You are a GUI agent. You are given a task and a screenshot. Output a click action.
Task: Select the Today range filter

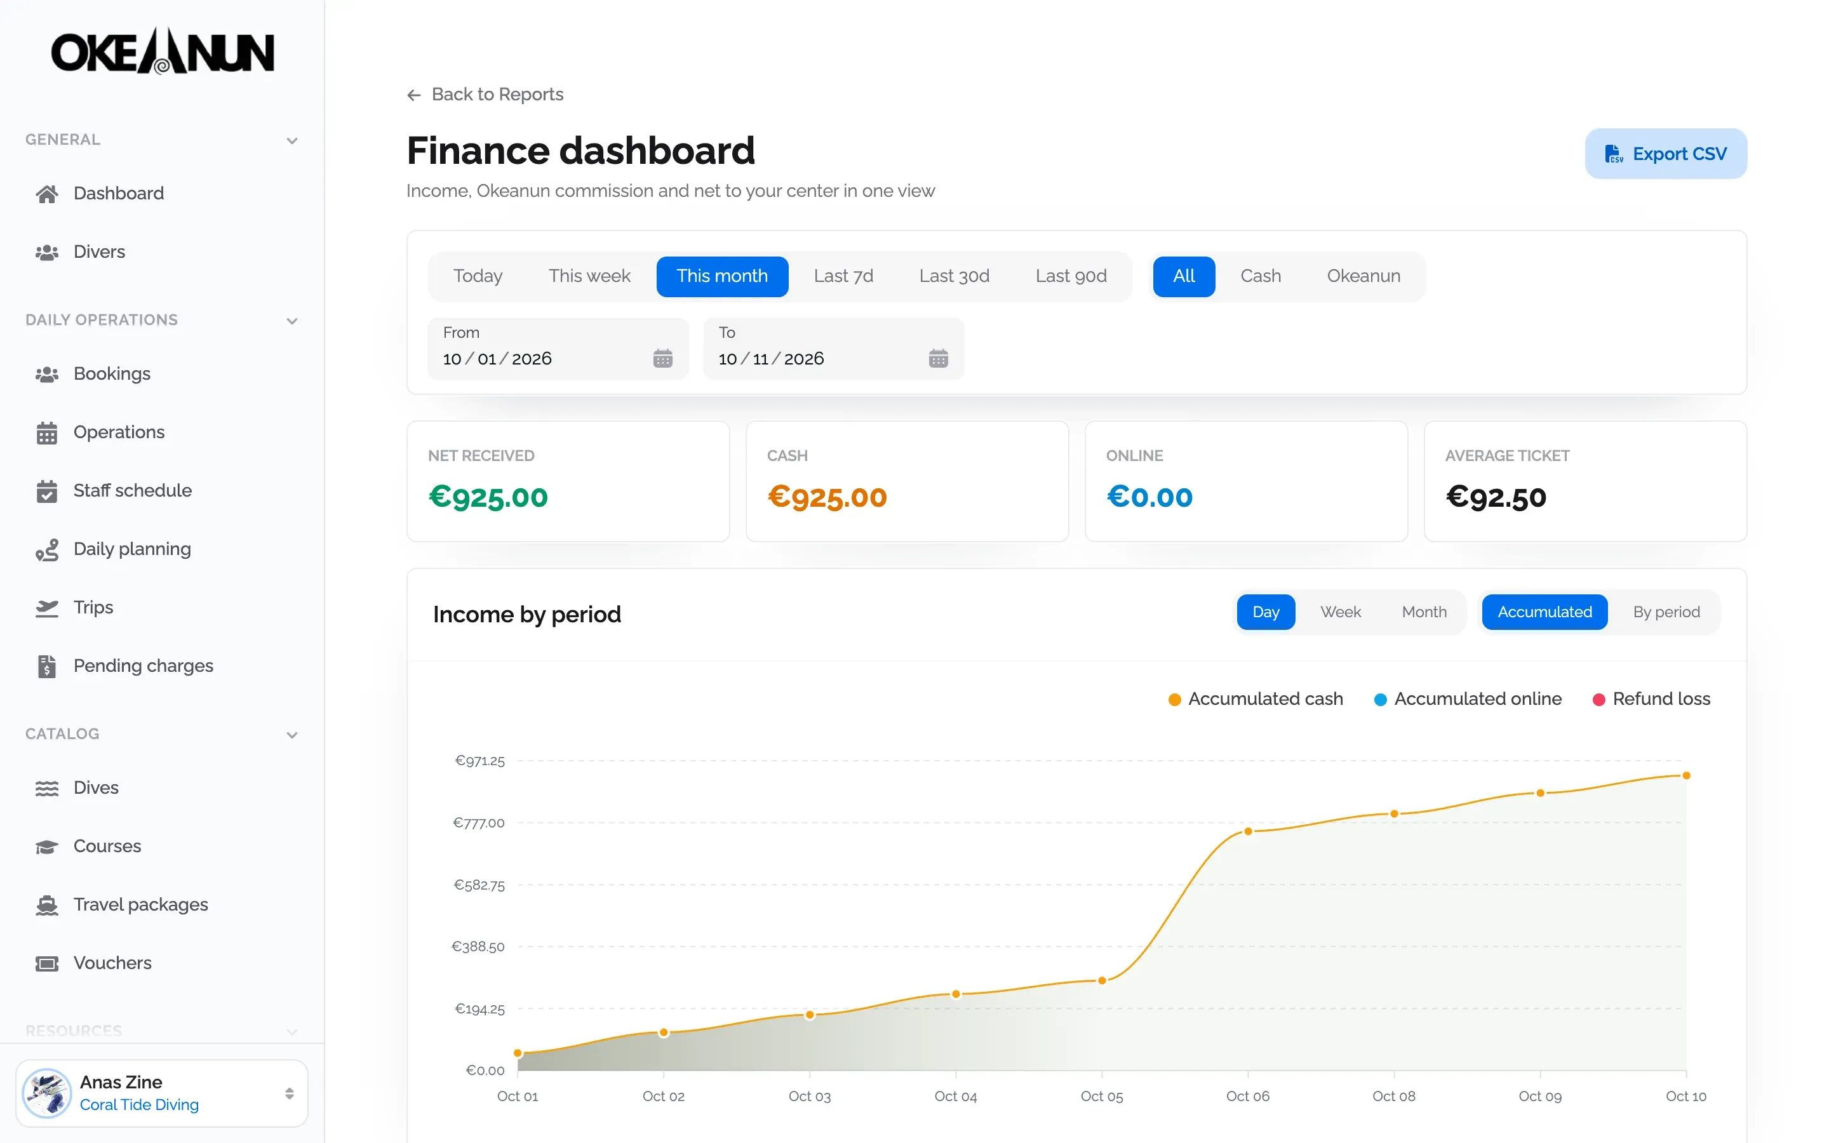point(478,276)
